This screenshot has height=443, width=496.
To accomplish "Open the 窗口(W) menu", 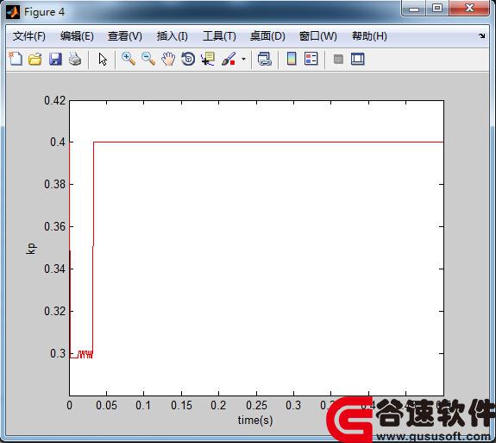I will (318, 36).
